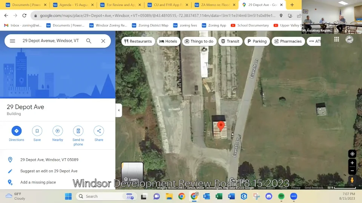Viewport: 362px width, 203px height.
Task: Copy address 29 Depot Ave, Windsor, VT 05089
Action: 49,160
